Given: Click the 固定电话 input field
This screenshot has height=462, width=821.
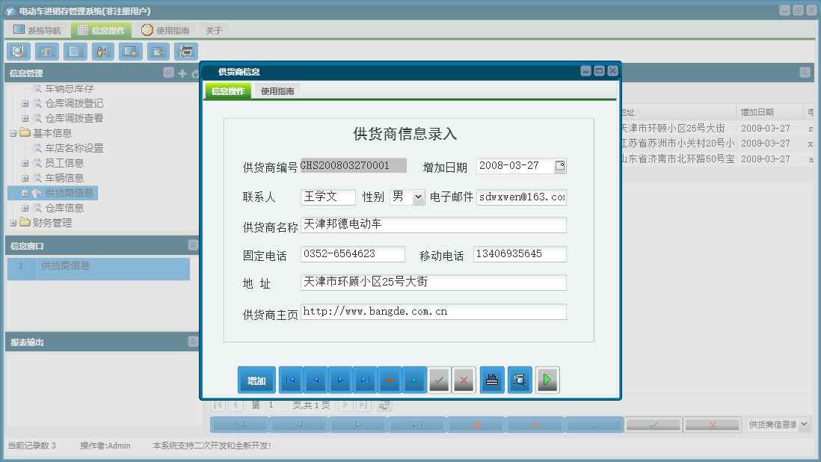Looking at the screenshot, I should tap(352, 254).
